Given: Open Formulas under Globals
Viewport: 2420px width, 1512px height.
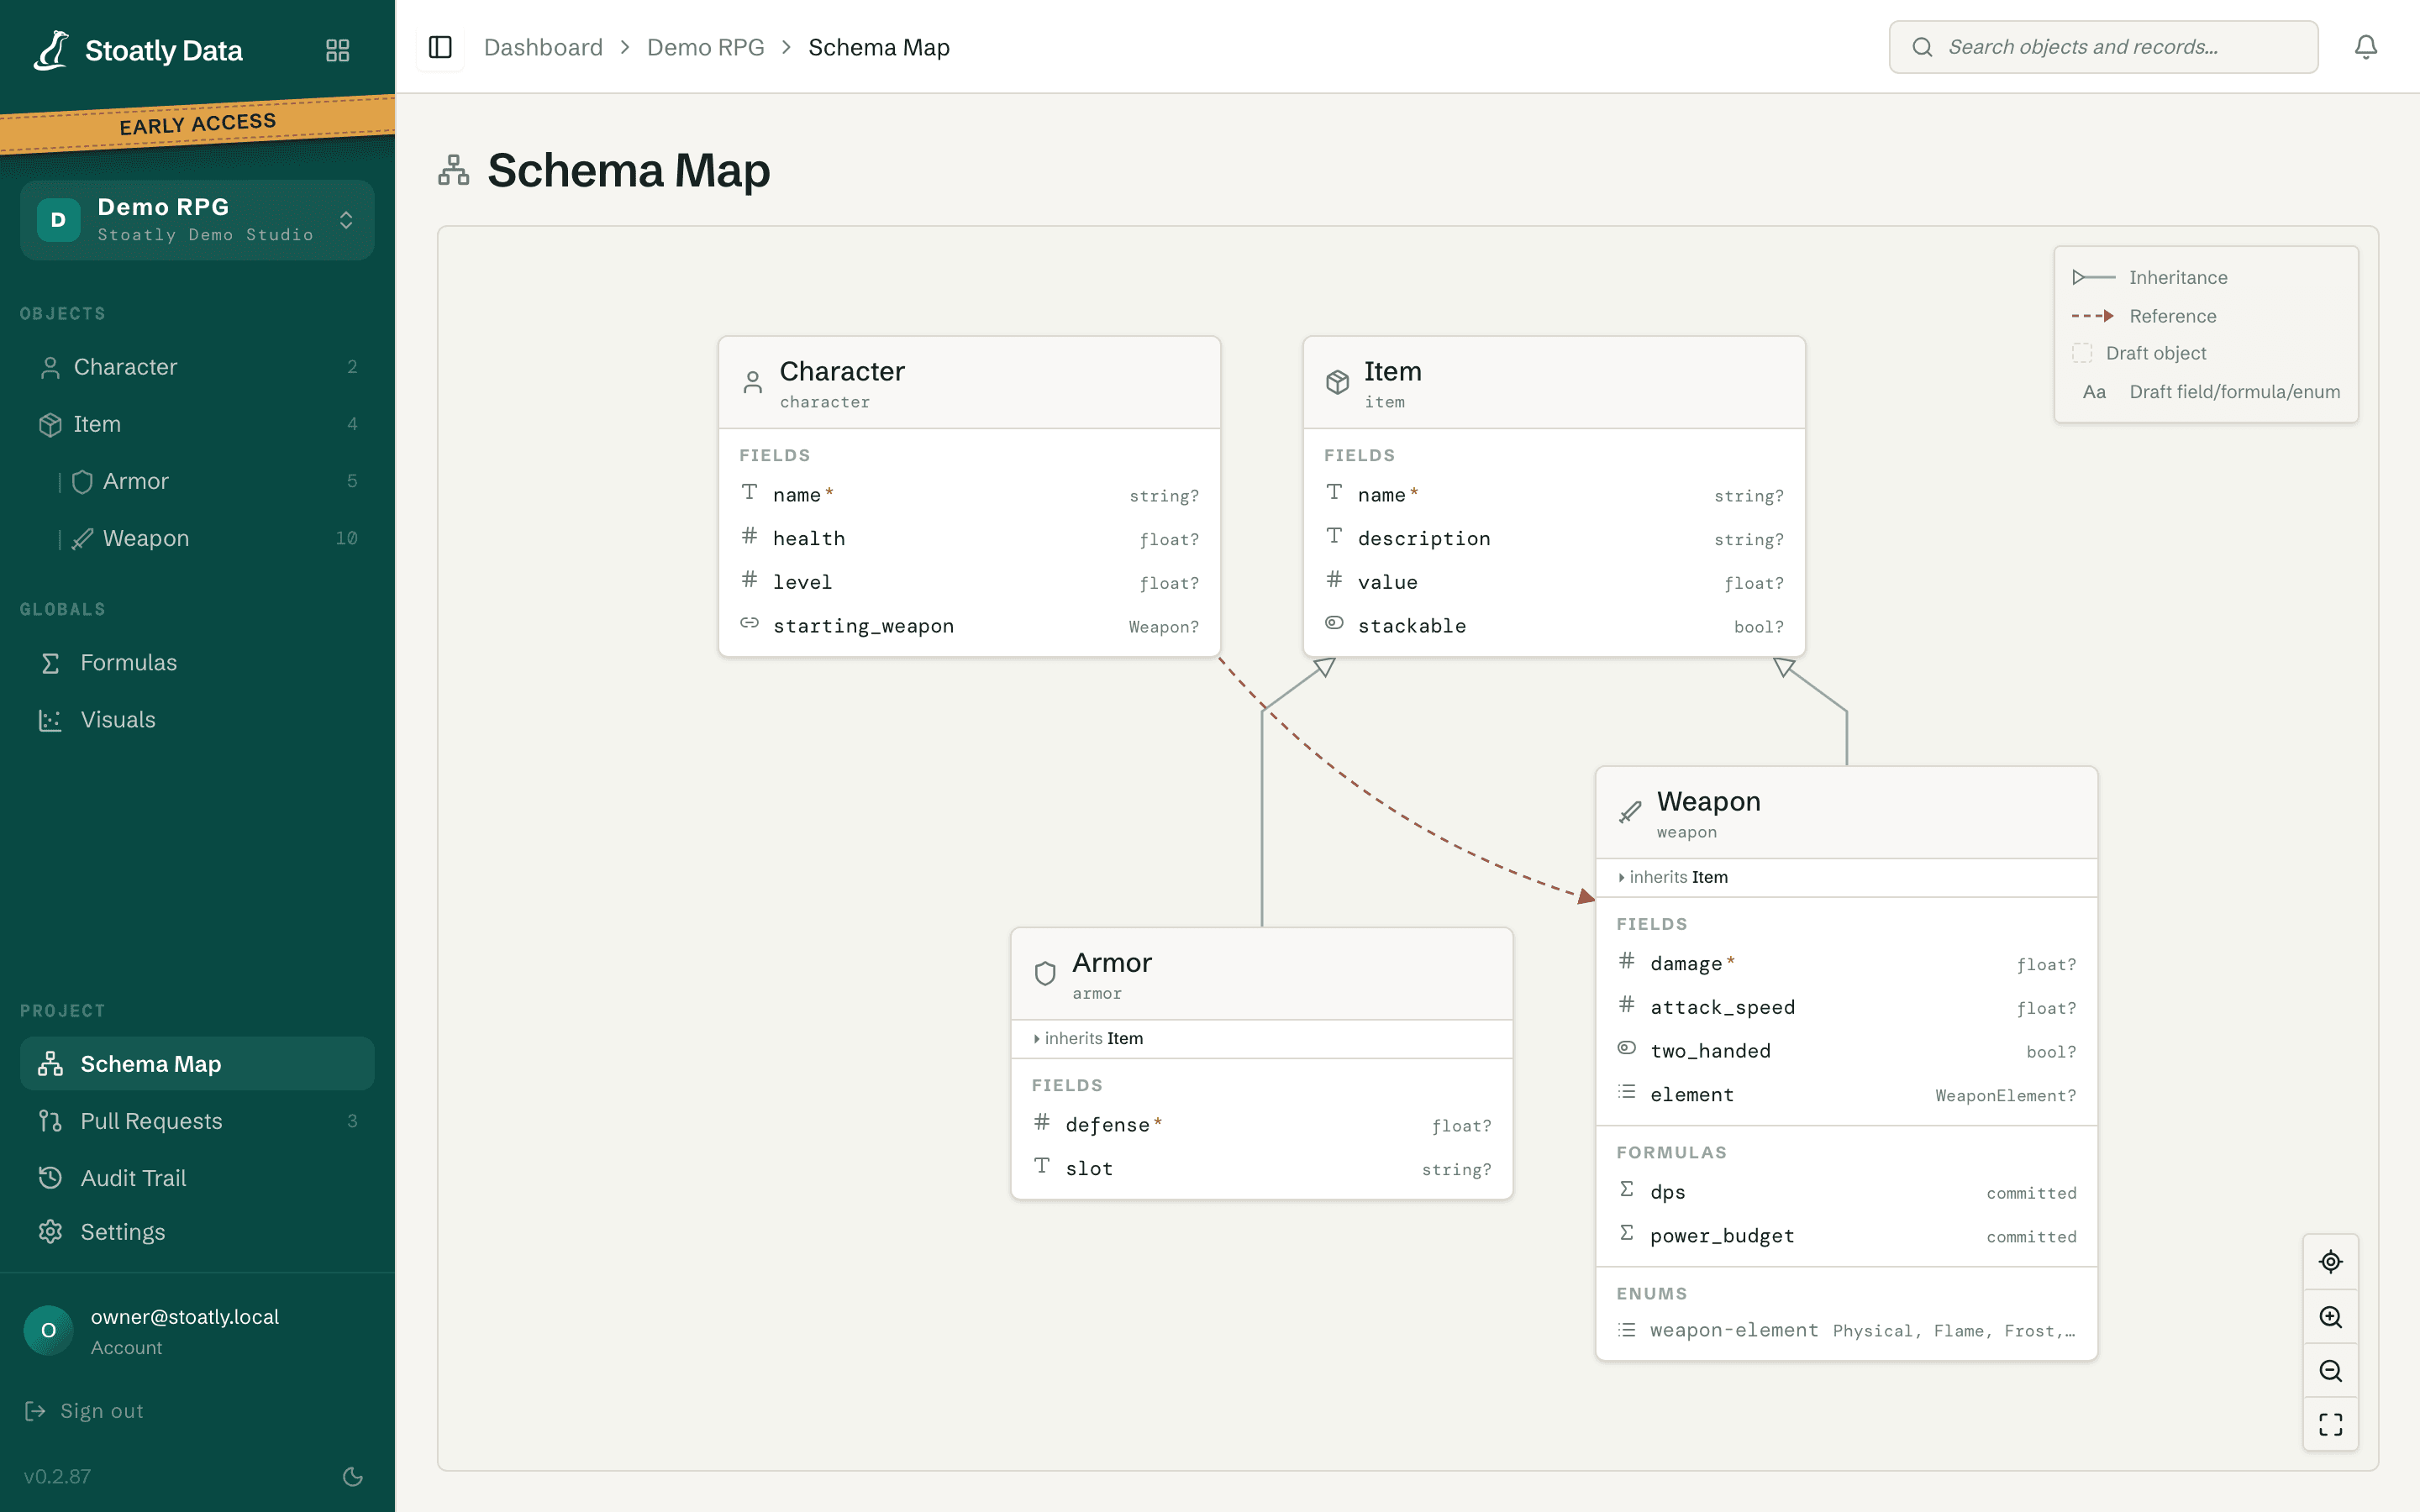Looking at the screenshot, I should click(x=197, y=663).
